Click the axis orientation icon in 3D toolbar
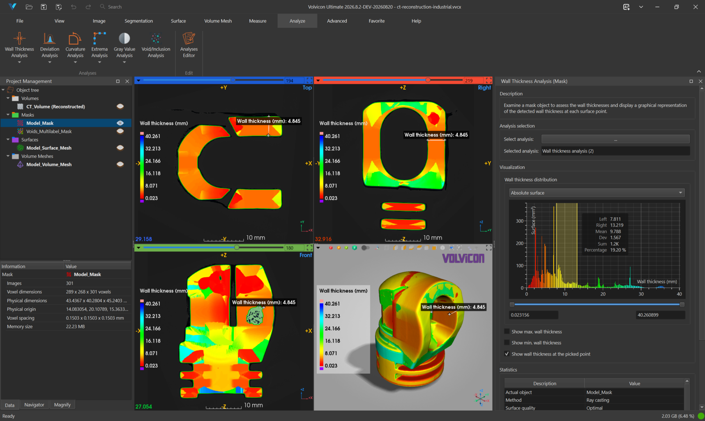 point(378,248)
